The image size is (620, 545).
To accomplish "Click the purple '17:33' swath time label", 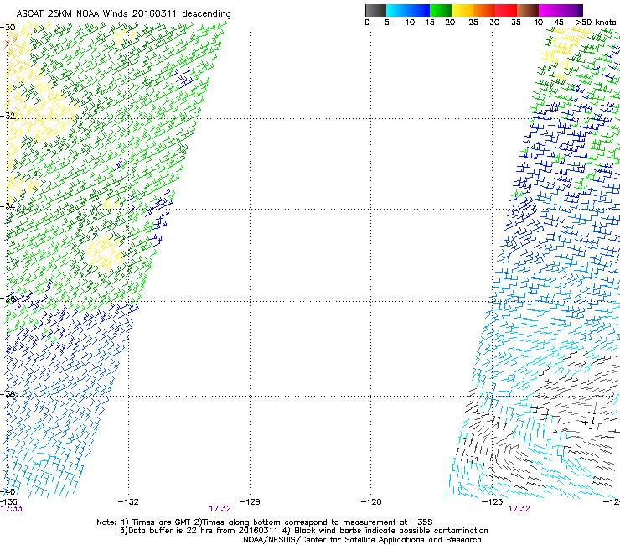I will click(12, 509).
